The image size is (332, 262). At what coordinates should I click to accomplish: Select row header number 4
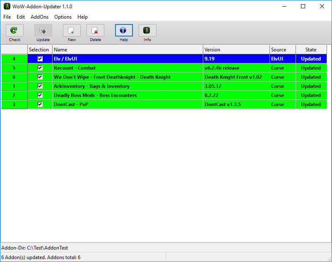tap(14, 59)
